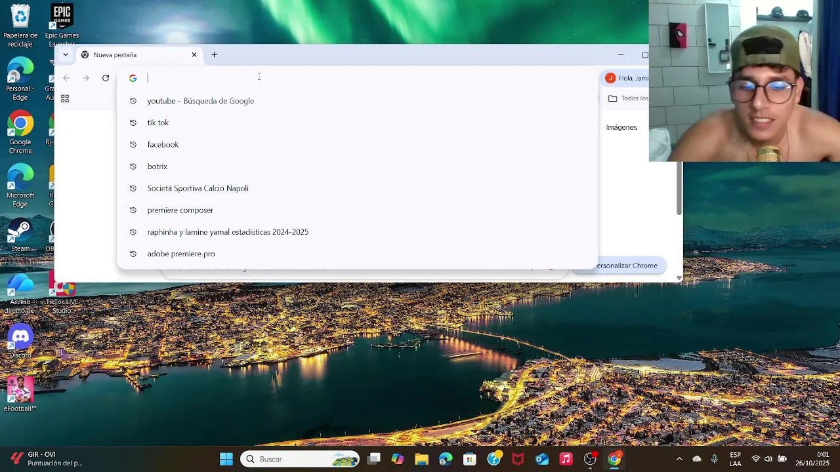The height and width of the screenshot is (472, 840).
Task: Select facebook search suggestion
Action: point(357,144)
